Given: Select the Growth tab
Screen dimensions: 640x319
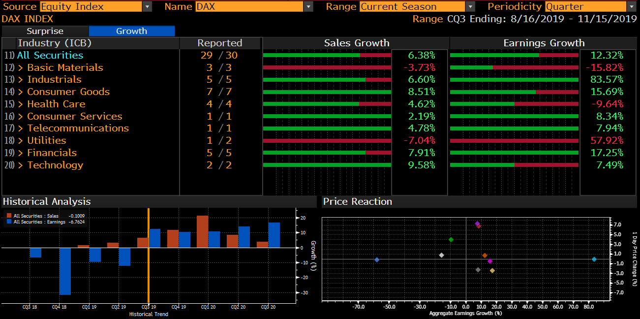Looking at the screenshot, I should [x=131, y=31].
